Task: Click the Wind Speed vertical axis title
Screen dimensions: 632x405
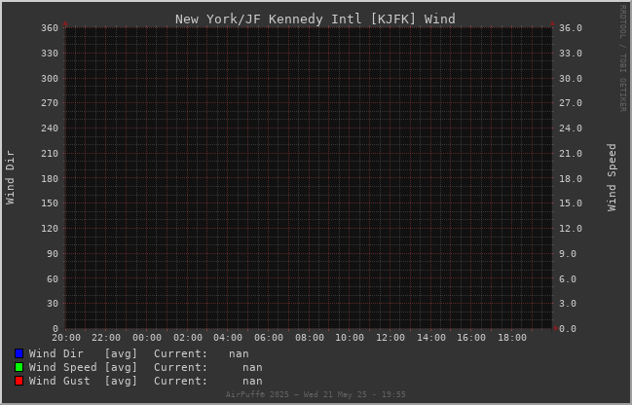Action: point(612,177)
